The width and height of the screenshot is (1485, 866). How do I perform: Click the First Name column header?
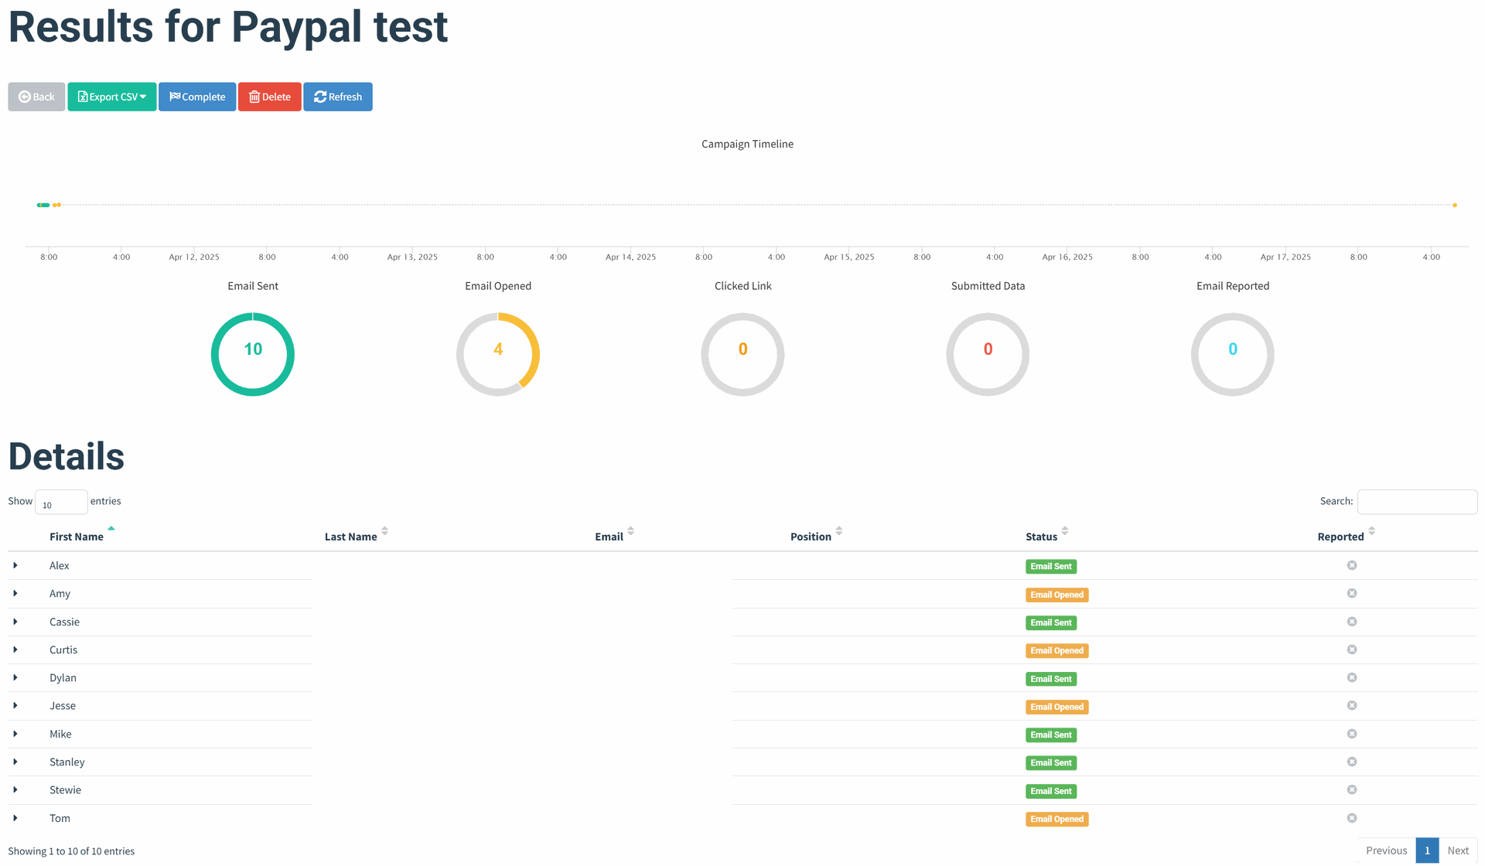click(x=77, y=537)
